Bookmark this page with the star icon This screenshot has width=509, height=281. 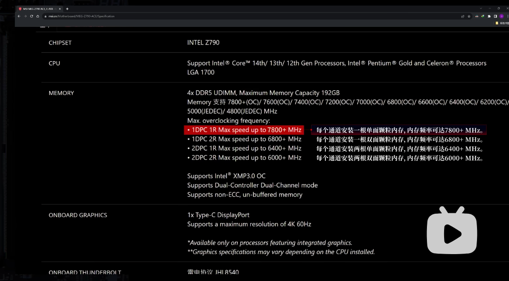[x=469, y=16]
